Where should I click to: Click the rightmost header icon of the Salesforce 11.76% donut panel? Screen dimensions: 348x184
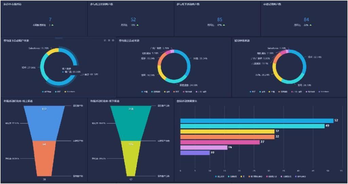click(x=113, y=40)
